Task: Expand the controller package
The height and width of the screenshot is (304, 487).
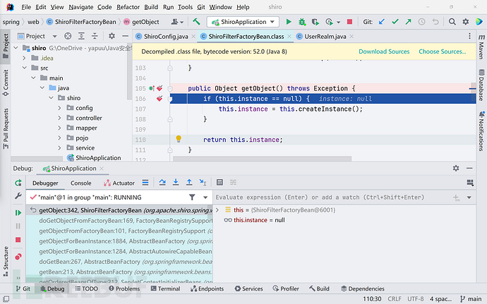Action: [59, 118]
